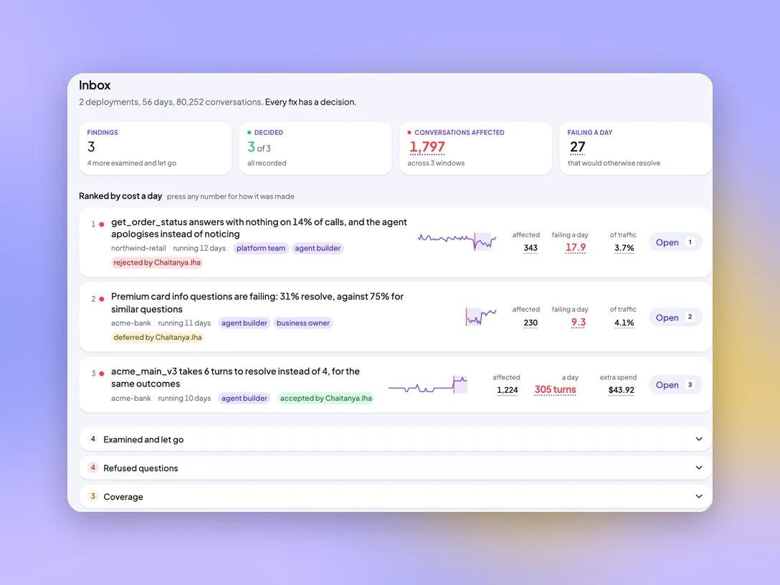Click the failing a day value 17.9
780x585 pixels.
pos(576,248)
